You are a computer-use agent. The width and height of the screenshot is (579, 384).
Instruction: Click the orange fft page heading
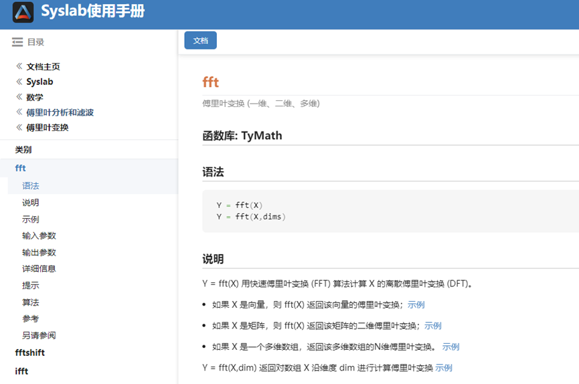tap(210, 82)
